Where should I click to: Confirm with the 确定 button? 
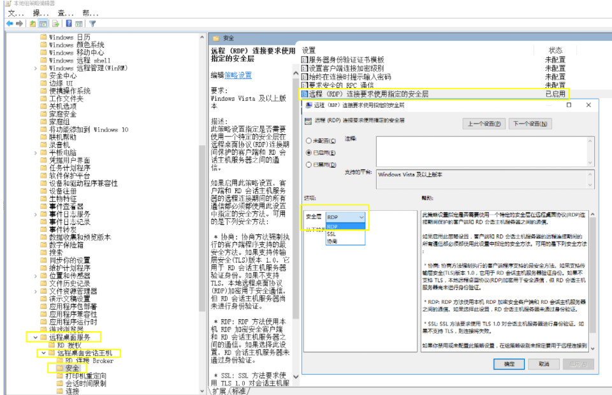tap(509, 364)
